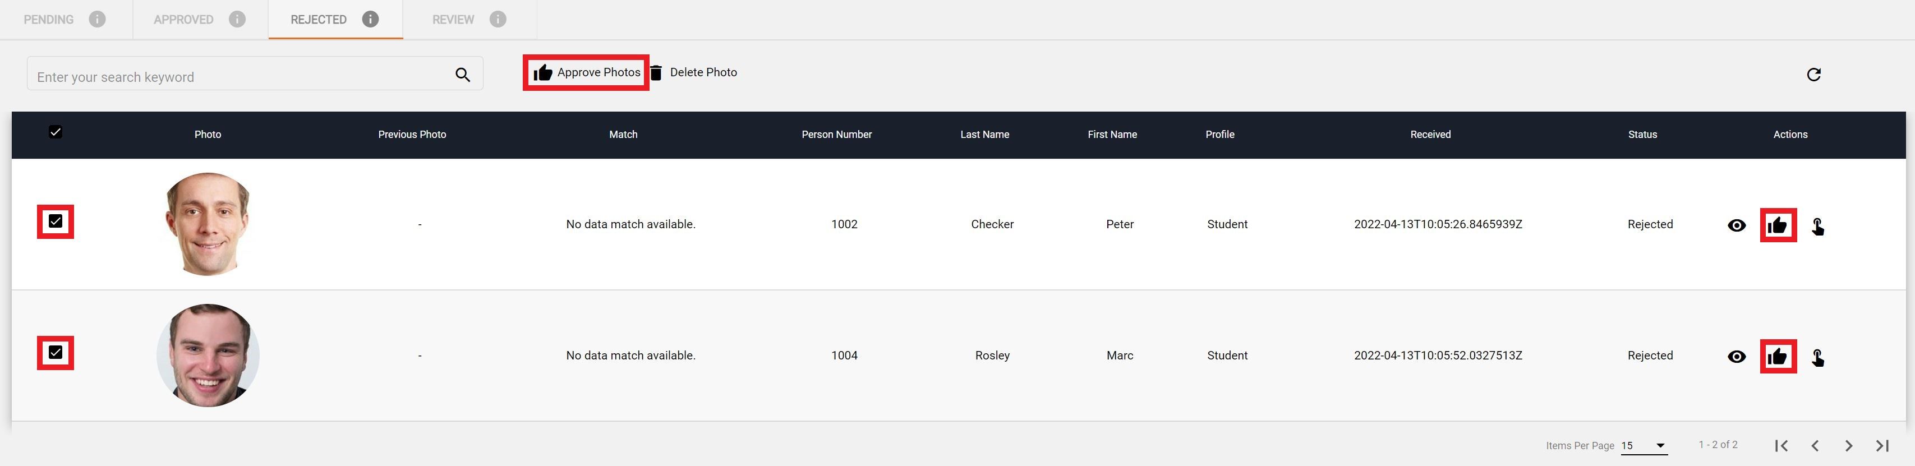This screenshot has width=1915, height=466.
Task: Open info icon beside Rejected tab
Action: 370,19
